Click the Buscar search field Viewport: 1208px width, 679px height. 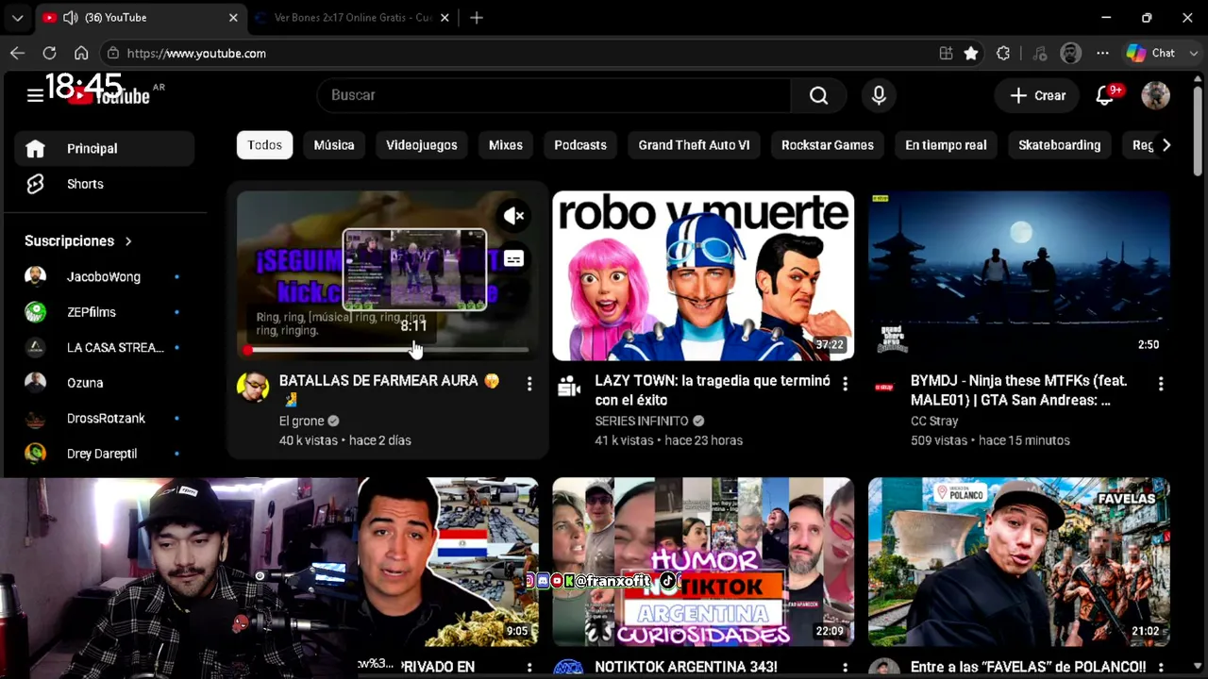tap(554, 95)
